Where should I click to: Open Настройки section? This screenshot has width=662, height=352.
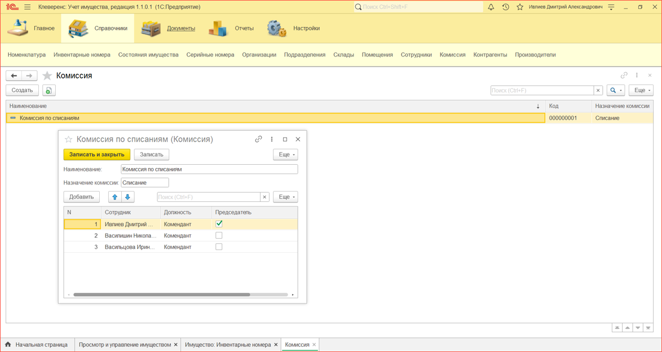tap(293, 28)
